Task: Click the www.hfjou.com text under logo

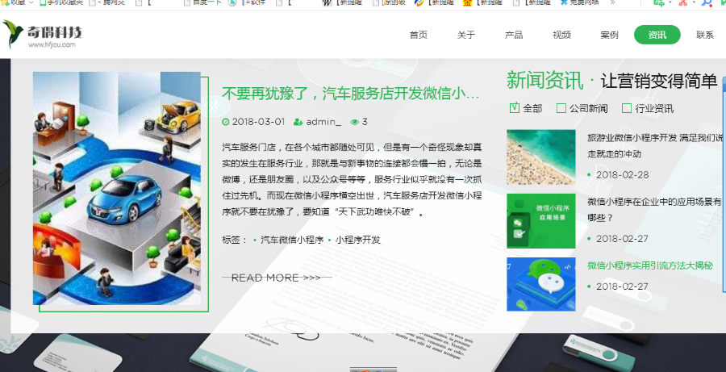Action: 52,45
